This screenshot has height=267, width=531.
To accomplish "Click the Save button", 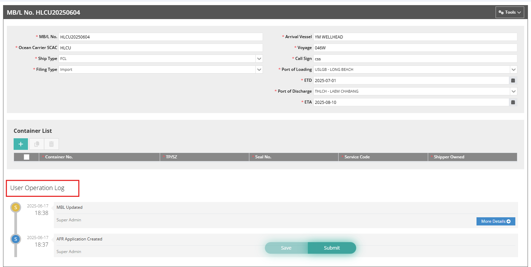I will [286, 248].
